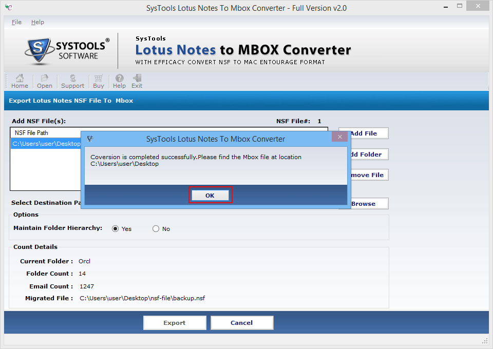Click the conversion completed message text
This screenshot has width=493, height=349.
point(196,160)
